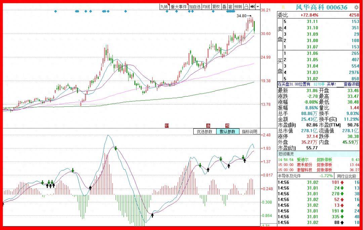This screenshot has width=363, height=230.
Task: Click the 市盈(TTM) value 90.76
Action: pos(353,125)
